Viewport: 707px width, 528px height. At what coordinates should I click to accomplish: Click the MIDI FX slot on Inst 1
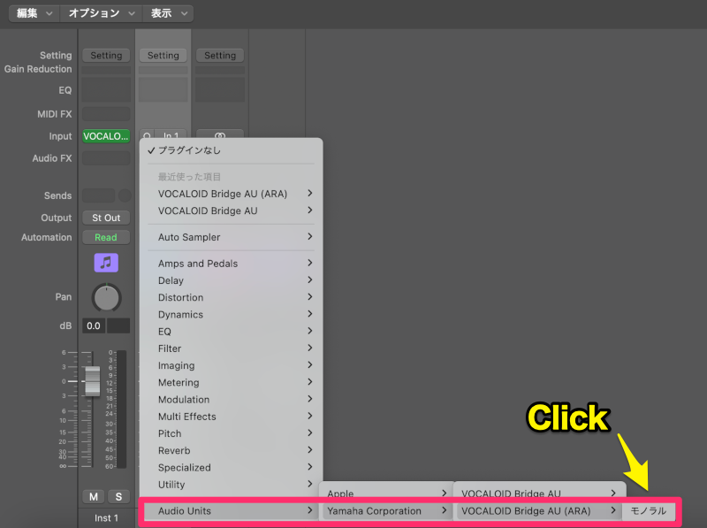[106, 114]
